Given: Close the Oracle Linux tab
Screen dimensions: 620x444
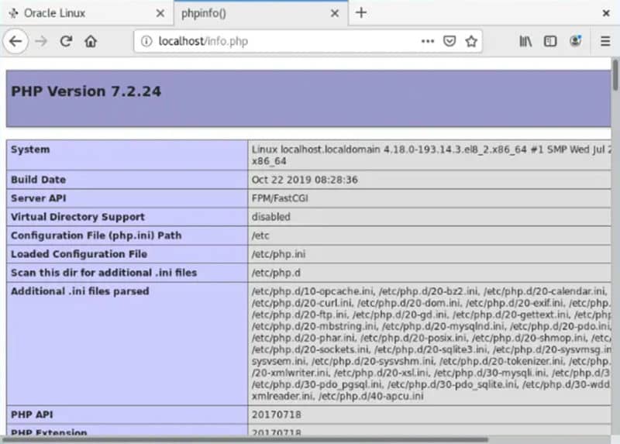Looking at the screenshot, I should pos(160,13).
